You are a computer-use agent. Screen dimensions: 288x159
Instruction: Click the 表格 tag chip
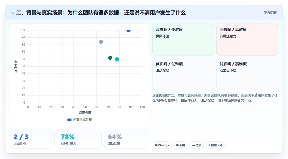181,145
